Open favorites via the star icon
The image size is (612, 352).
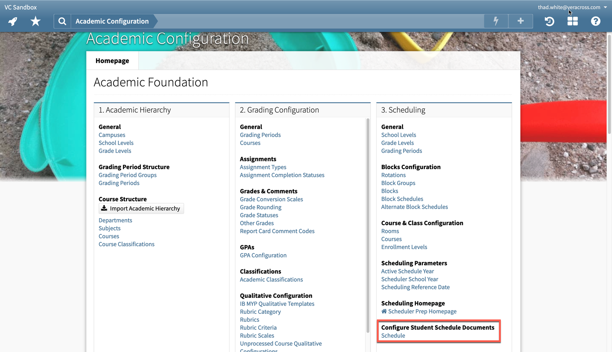click(35, 21)
